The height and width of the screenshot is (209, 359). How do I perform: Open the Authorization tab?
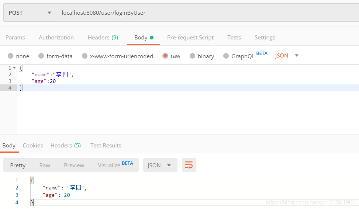pos(56,38)
